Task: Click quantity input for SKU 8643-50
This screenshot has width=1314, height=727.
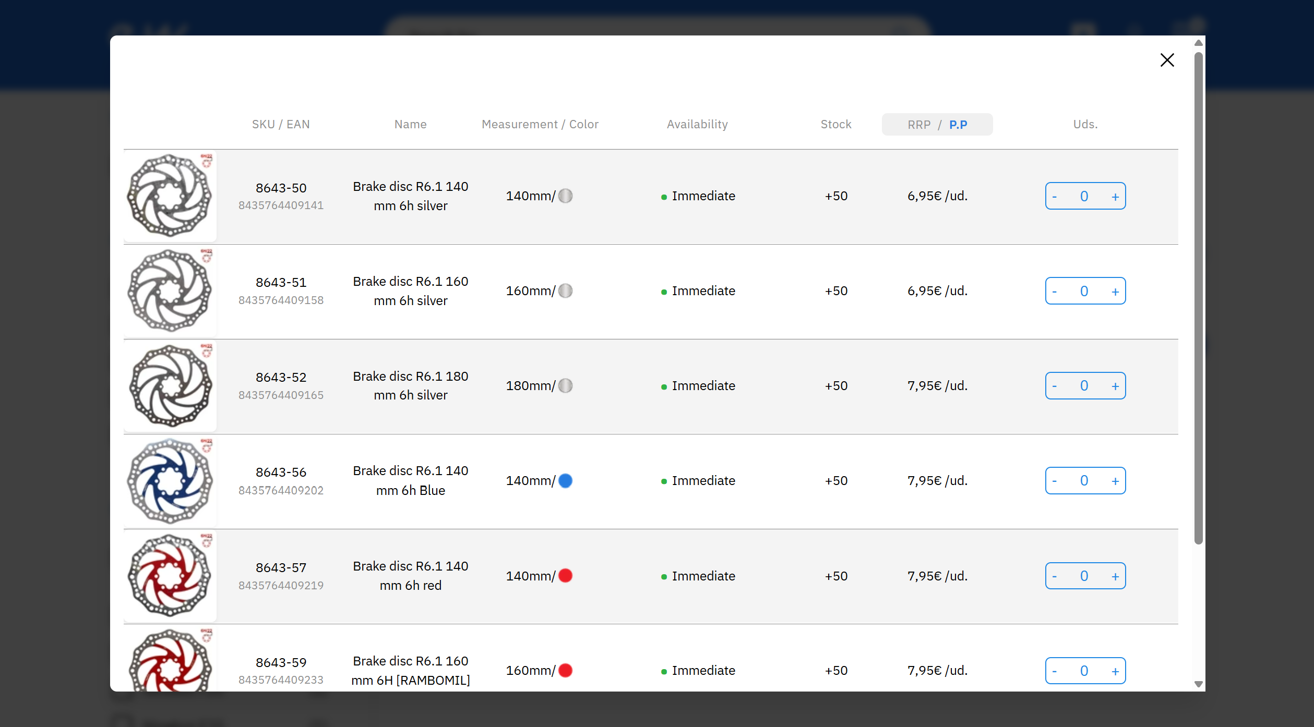Action: 1084,197
